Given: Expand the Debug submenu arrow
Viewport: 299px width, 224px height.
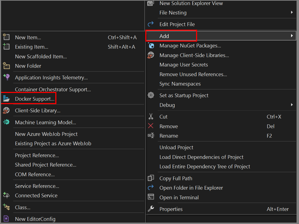Looking at the screenshot, I should coord(293,105).
